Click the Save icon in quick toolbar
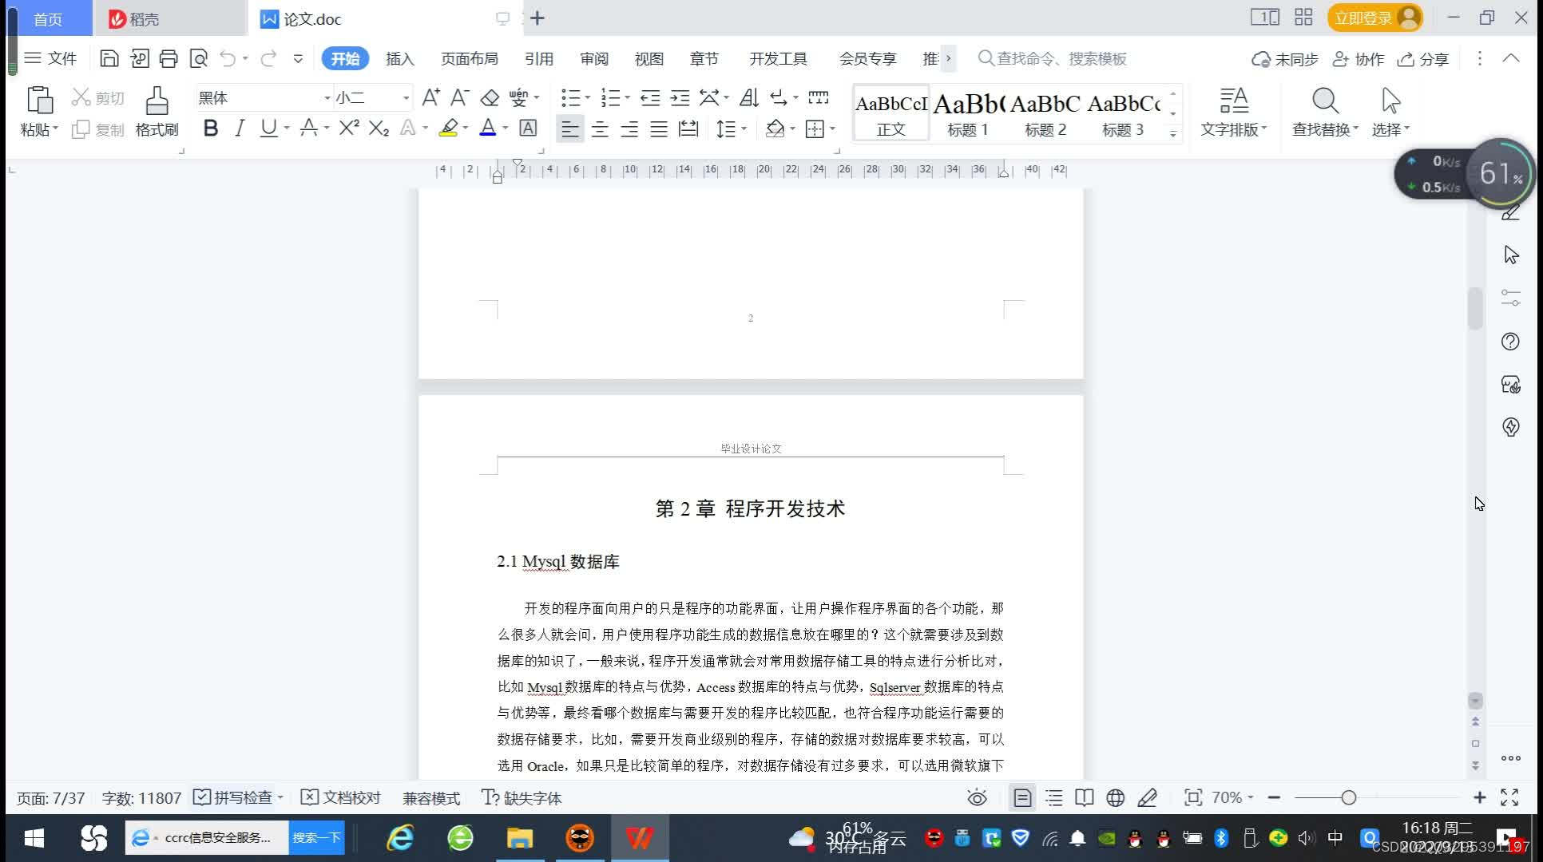 [x=109, y=58]
